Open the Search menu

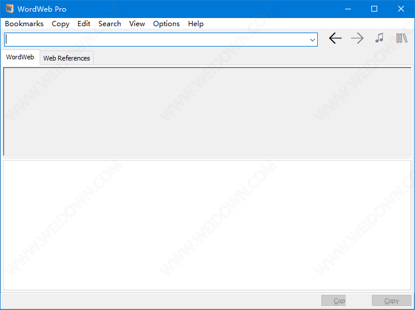point(109,24)
